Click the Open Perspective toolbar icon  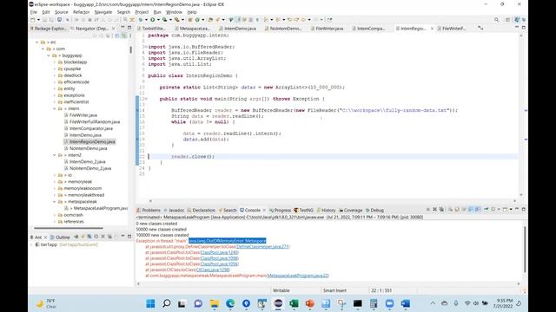[507, 20]
